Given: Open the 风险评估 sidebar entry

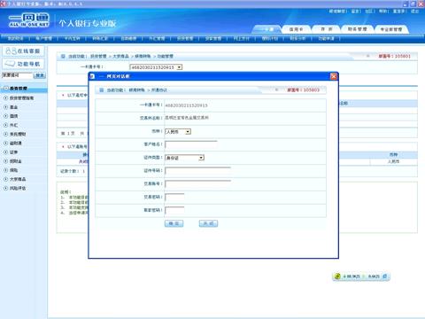Looking at the screenshot, I should 15,188.
